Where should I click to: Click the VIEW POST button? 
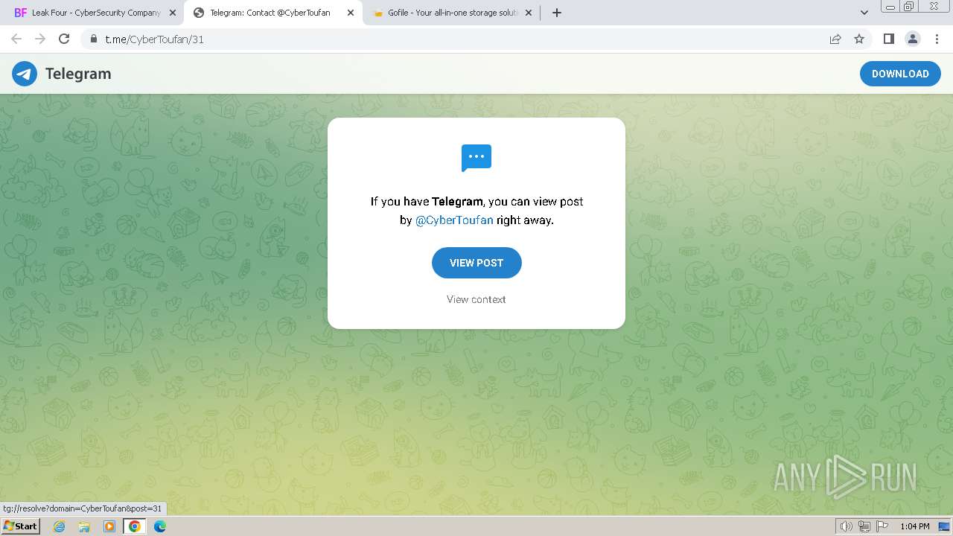coord(476,263)
